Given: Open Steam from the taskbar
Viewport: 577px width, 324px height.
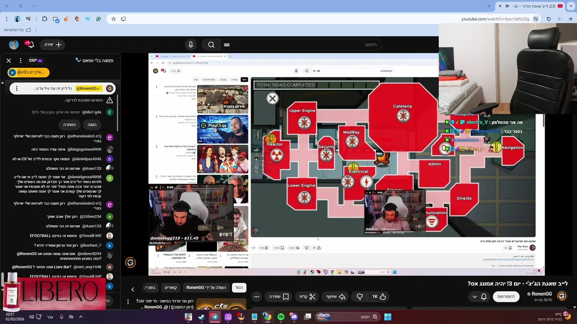Looking at the screenshot, I should 201,317.
